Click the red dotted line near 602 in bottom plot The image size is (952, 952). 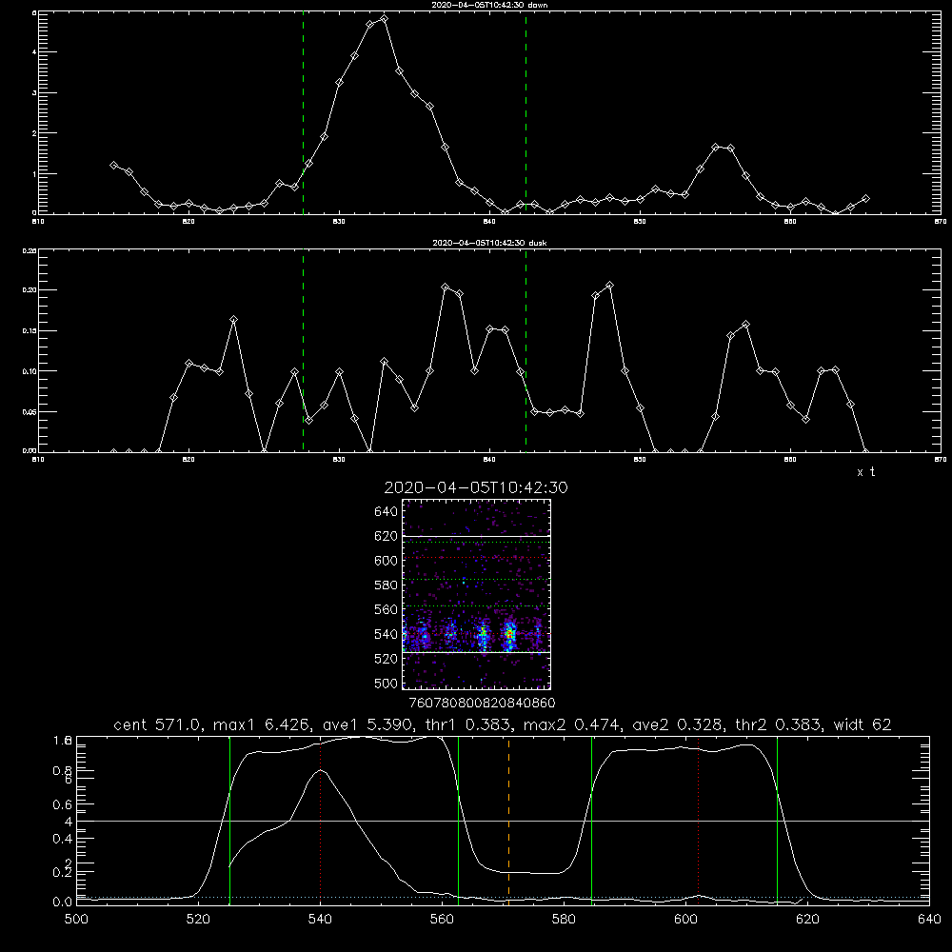698,821
